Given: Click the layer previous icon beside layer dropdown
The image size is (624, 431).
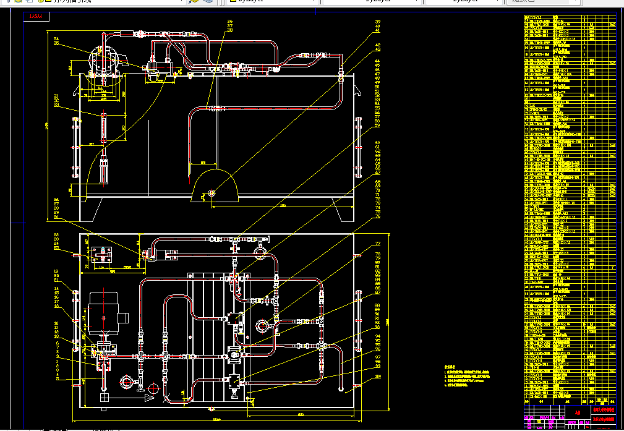Looking at the screenshot, I should [194, 1].
